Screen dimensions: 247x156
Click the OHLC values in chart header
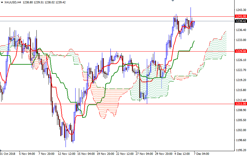click(41, 2)
